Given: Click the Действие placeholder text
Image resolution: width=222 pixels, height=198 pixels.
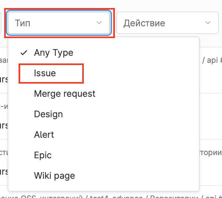Looking at the screenshot, I should [144, 23].
